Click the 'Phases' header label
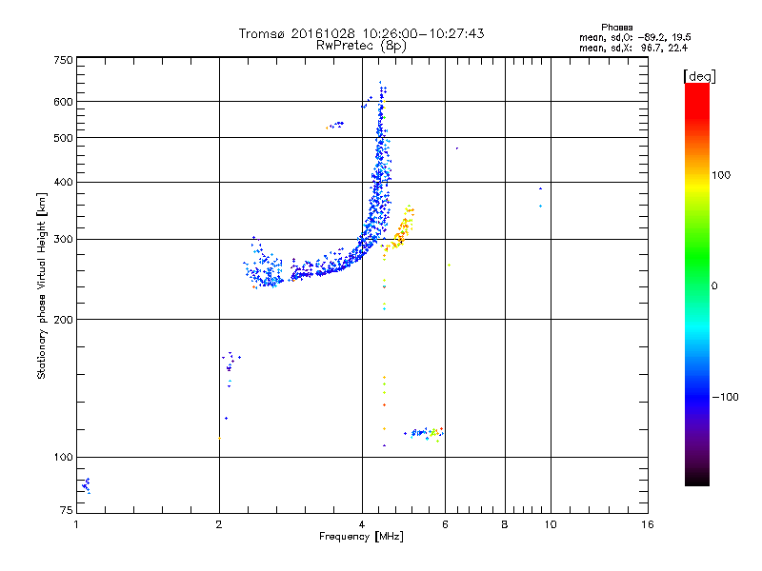 [x=616, y=28]
